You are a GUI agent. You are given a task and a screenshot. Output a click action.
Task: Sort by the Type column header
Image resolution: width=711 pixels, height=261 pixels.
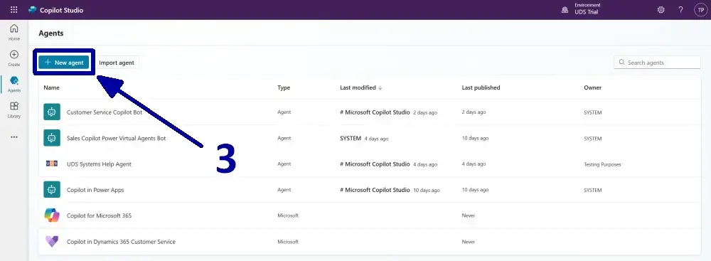click(x=284, y=87)
